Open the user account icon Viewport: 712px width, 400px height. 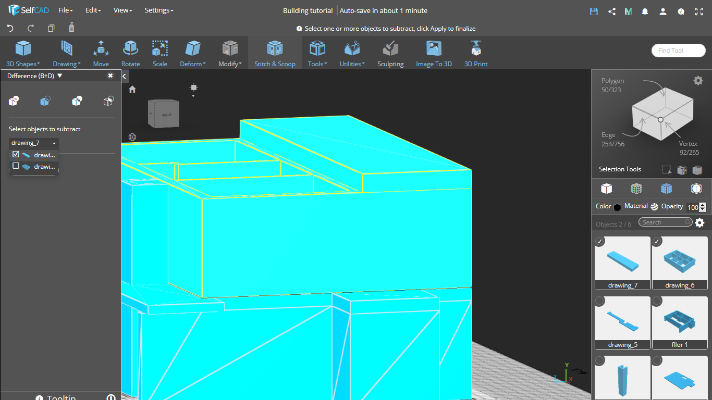click(663, 11)
